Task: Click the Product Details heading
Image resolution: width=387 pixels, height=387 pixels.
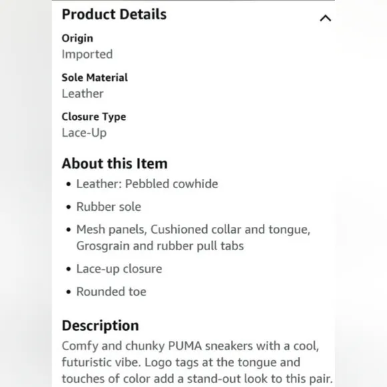Action: [114, 14]
